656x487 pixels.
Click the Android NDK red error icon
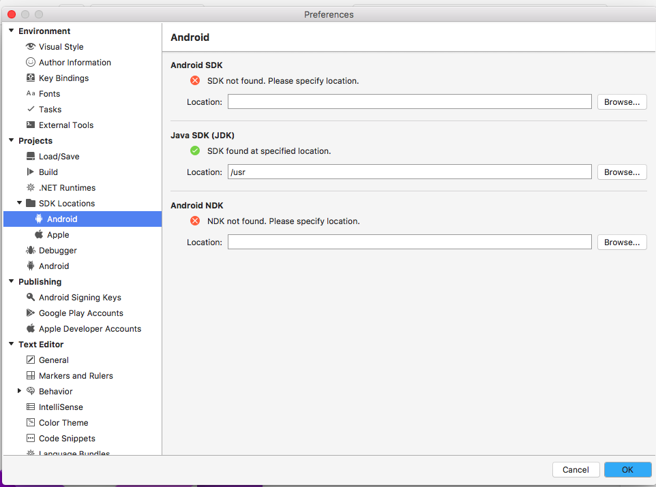pyautogui.click(x=195, y=221)
